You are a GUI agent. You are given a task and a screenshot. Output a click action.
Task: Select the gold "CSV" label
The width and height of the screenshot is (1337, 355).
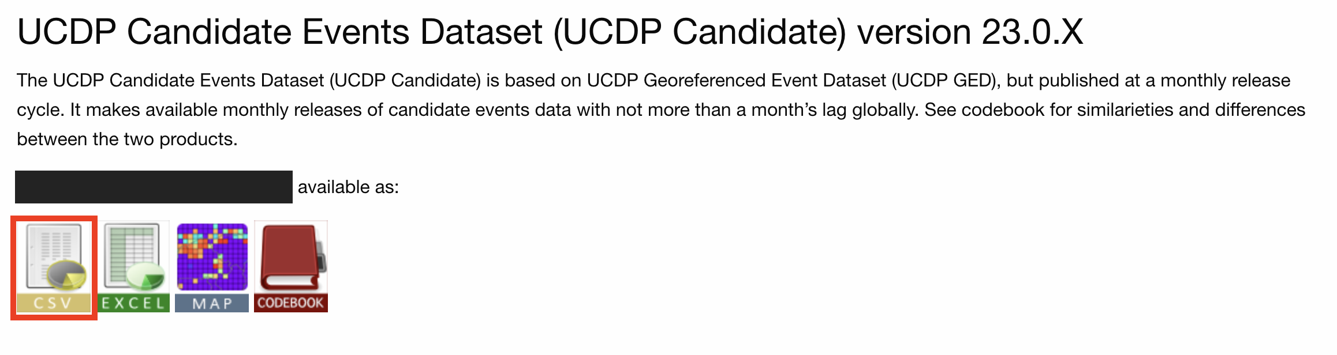54,303
